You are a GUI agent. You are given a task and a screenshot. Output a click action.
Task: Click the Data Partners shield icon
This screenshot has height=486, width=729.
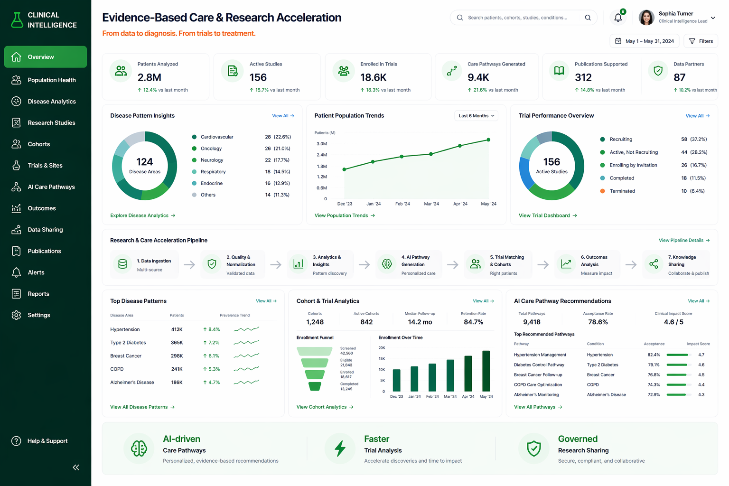658,71
